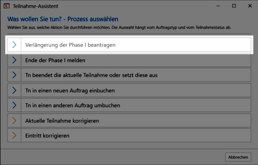Click blue arrow beside Ende der Phase I
Viewport: 258px width, 165px height.
click(x=14, y=60)
